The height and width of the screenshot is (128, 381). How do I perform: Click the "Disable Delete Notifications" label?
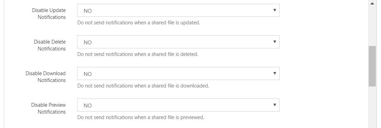click(x=50, y=45)
